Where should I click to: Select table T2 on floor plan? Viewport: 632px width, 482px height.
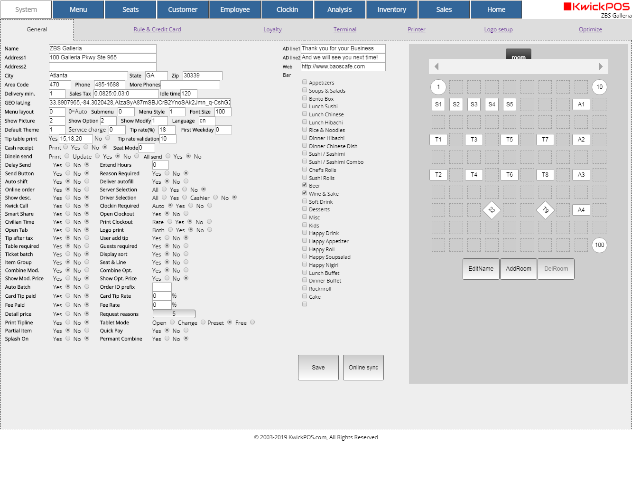point(438,175)
